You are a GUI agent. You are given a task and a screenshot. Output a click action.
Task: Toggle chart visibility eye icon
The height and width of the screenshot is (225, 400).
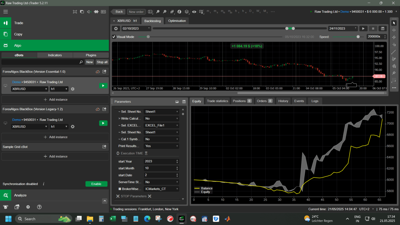point(194,12)
